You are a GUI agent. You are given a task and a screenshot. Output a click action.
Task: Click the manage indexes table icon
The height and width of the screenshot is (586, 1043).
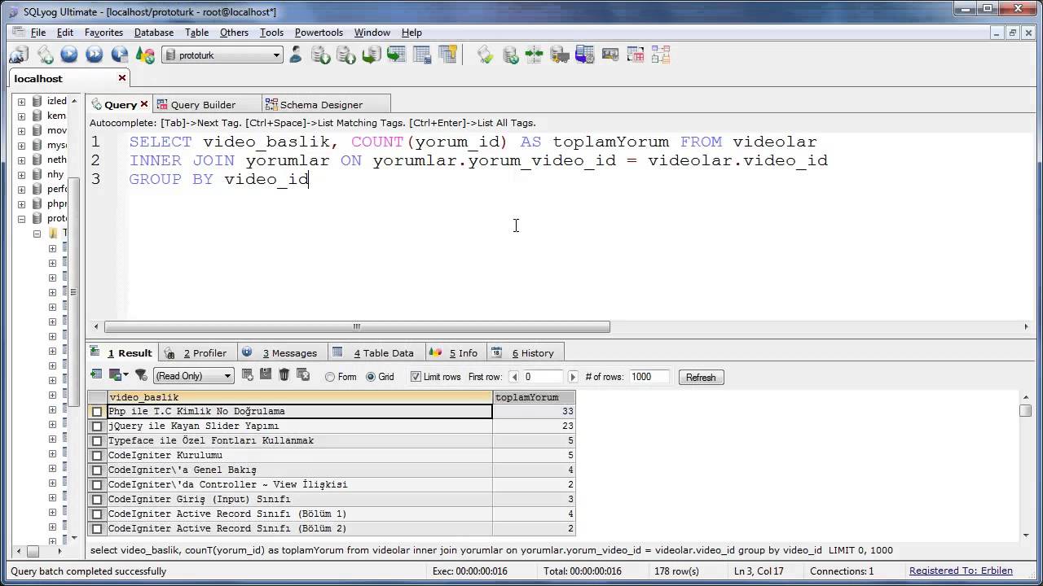pos(447,55)
